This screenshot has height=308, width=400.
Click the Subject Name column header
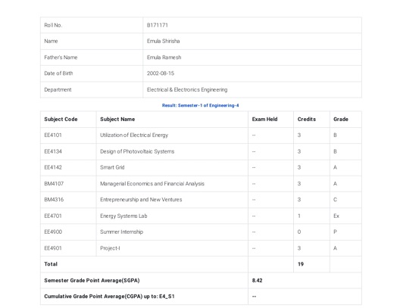click(x=117, y=120)
